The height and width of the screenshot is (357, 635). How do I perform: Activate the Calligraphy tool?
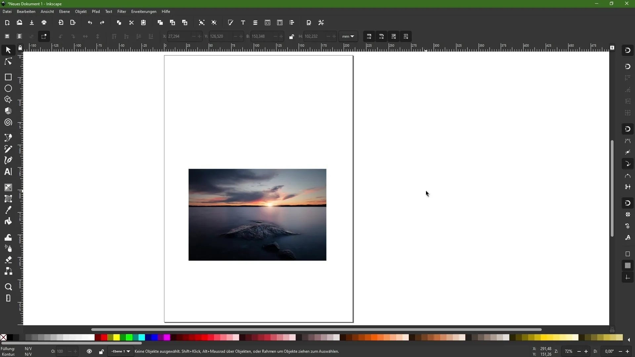[8, 160]
